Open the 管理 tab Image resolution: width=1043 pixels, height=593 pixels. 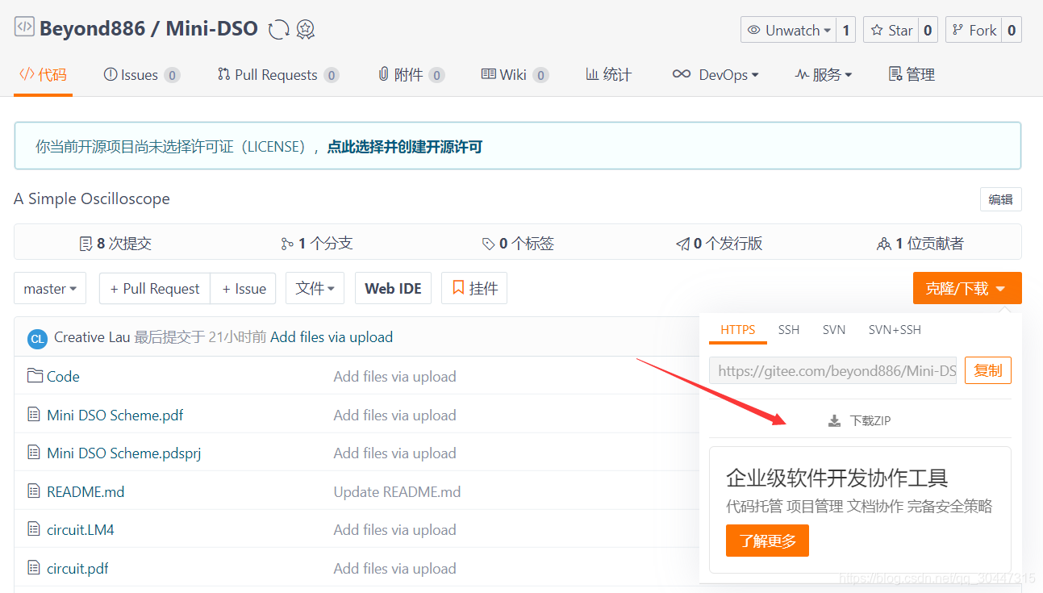pos(912,75)
